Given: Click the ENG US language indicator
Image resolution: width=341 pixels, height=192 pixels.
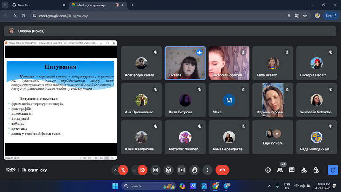Looking at the screenshot, I should click(x=287, y=186).
